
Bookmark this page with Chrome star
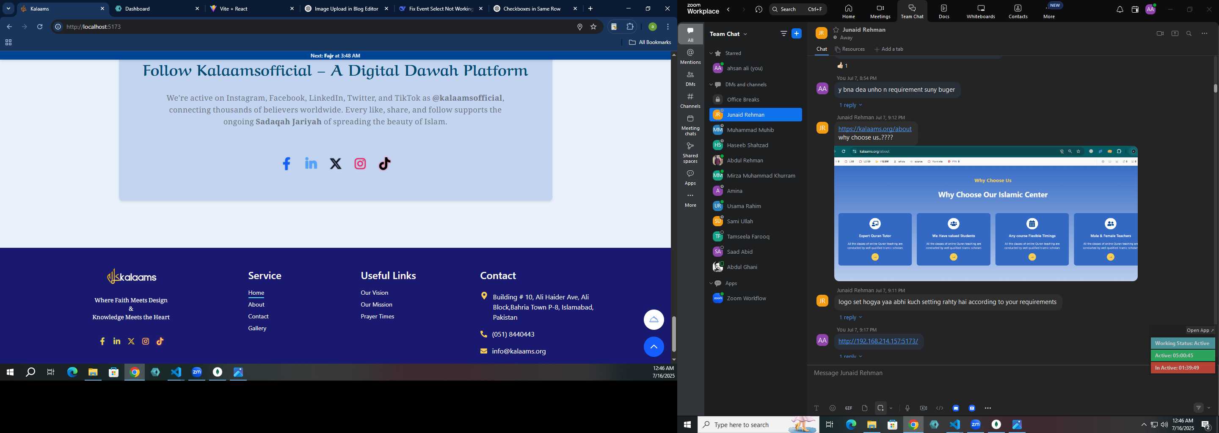point(593,27)
